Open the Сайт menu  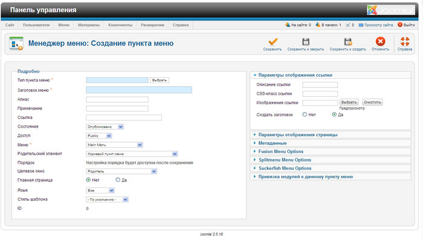pos(10,25)
